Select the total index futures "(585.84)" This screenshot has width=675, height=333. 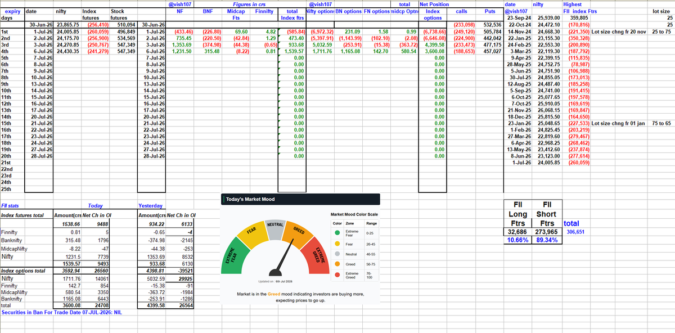(x=295, y=31)
